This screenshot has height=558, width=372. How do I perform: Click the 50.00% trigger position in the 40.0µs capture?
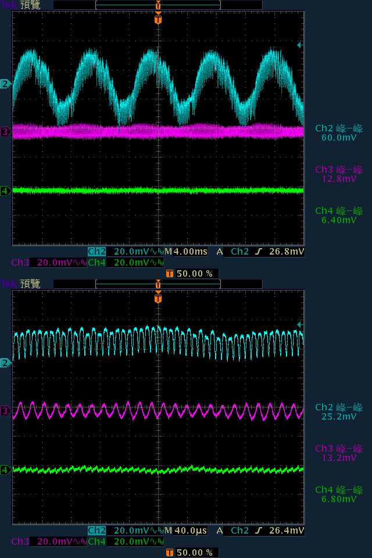195,553
